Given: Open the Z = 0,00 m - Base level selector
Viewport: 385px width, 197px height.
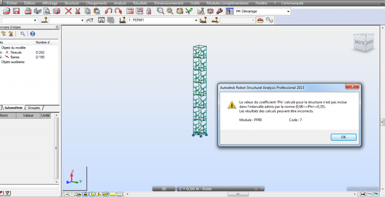Looking at the screenshot, I should [220, 189].
